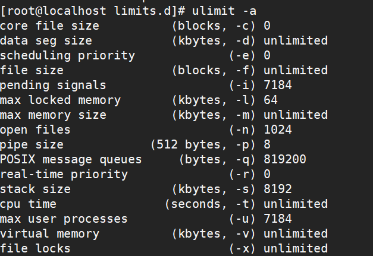Screen dimensions: 373x256
Task: Click the stack size value 8192
Action: (278, 189)
